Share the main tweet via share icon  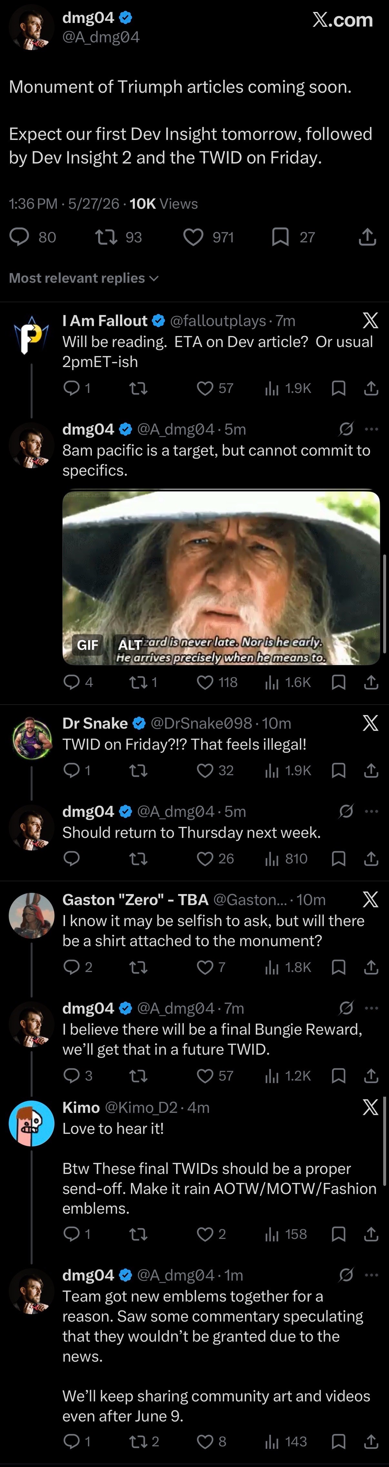(x=367, y=237)
